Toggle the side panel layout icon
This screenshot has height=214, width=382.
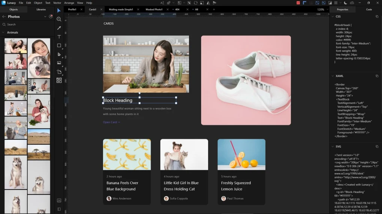coord(59,209)
